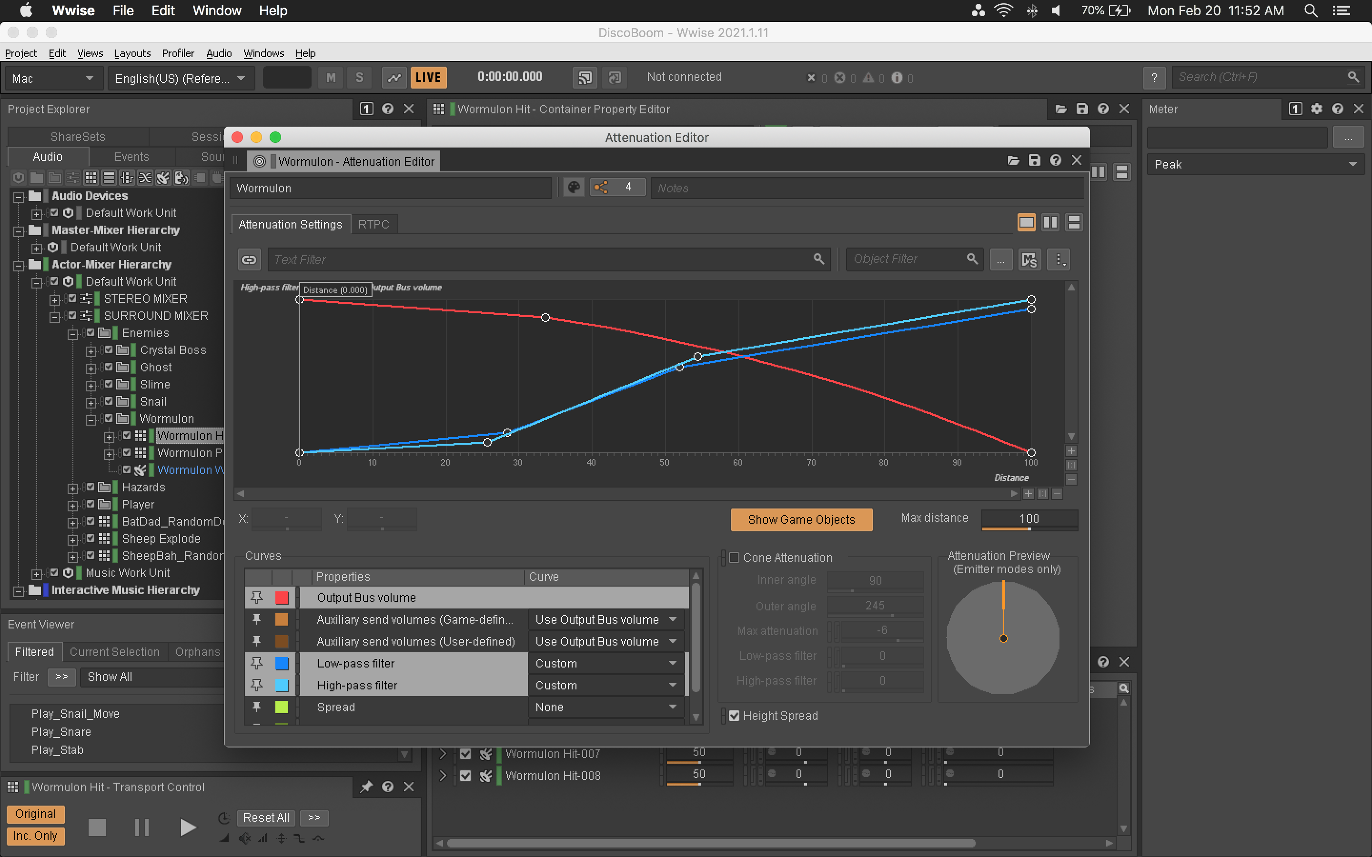
Task: Toggle the S solo button in toolbar
Action: pyautogui.click(x=360, y=77)
